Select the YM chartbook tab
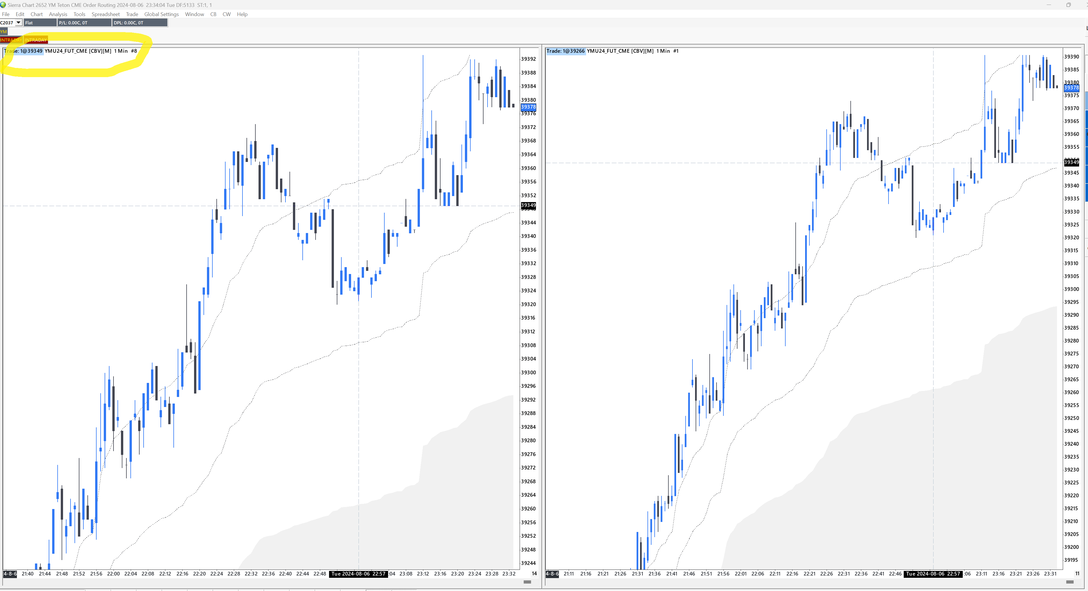 [x=4, y=32]
